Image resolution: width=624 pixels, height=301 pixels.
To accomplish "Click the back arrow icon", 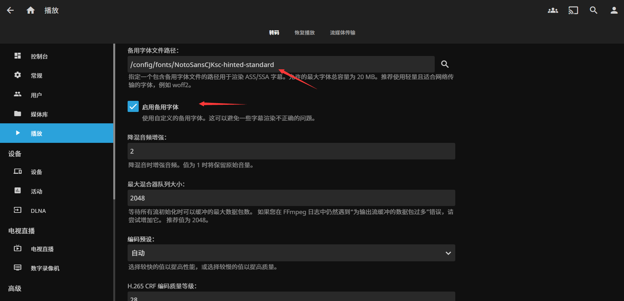I will tap(10, 10).
